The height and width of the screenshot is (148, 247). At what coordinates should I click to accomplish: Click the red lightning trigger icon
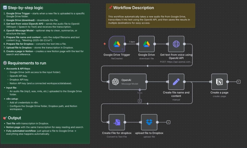point(105,44)
